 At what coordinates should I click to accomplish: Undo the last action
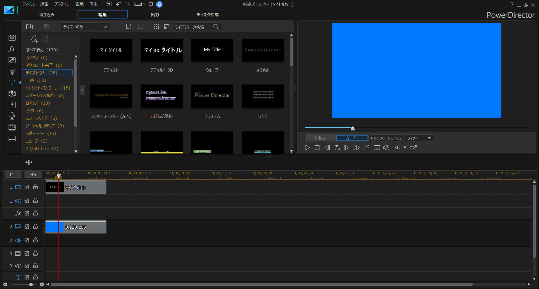point(118,4)
